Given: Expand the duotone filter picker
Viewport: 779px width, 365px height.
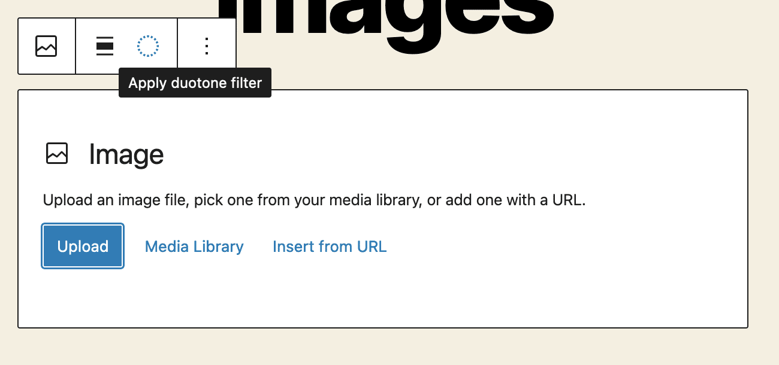Looking at the screenshot, I should pyautogui.click(x=148, y=46).
